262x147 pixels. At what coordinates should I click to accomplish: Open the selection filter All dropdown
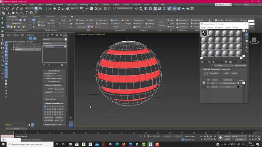point(29,8)
